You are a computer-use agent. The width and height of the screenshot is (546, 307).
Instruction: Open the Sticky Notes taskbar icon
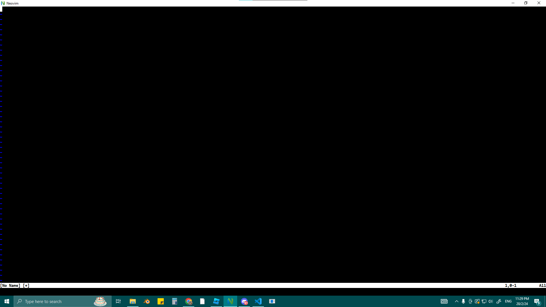click(161, 301)
